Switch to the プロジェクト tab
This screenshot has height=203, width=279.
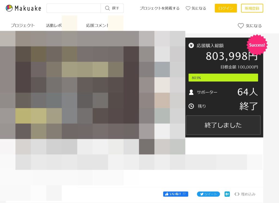click(23, 25)
